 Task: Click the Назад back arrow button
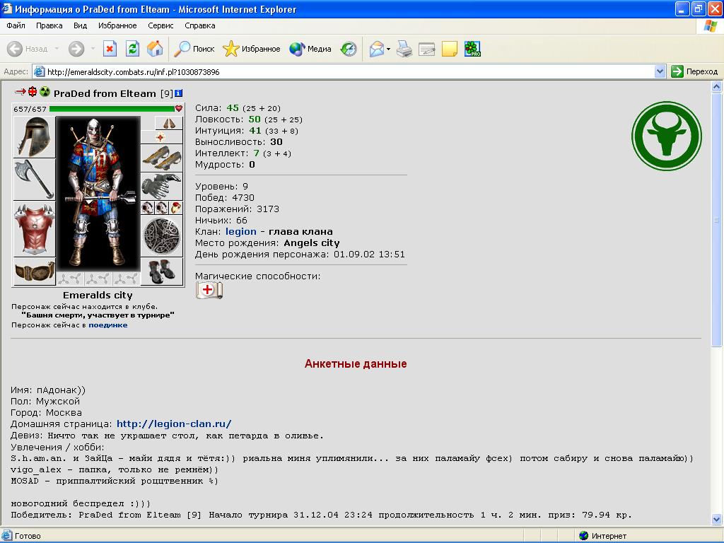[28, 49]
